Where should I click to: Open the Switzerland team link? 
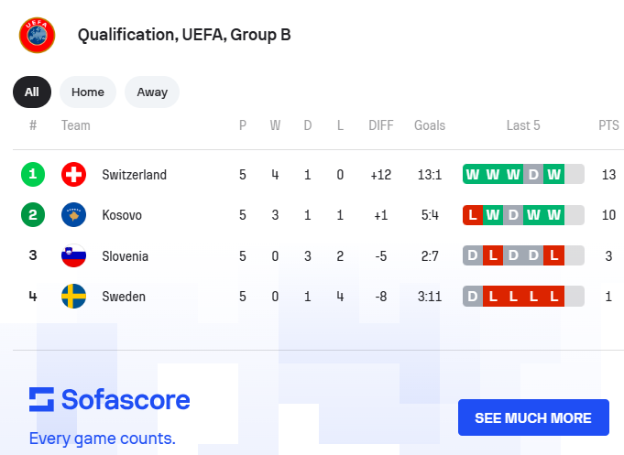[x=134, y=174]
